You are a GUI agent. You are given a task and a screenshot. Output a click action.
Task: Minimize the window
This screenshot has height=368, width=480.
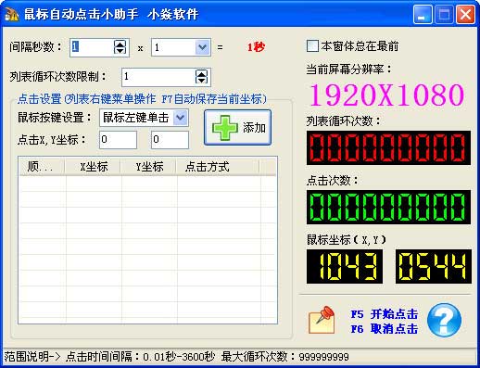pos(423,14)
